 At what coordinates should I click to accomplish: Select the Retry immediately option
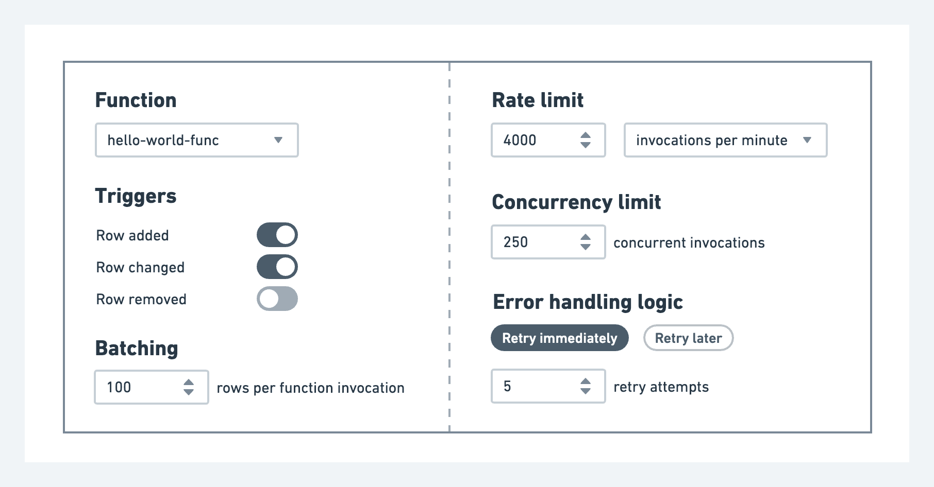tap(559, 338)
